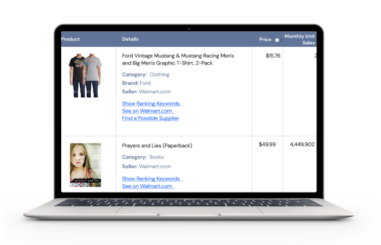
Task: Open the Prayers and Lies book cover thumbnail
Action: point(85,165)
